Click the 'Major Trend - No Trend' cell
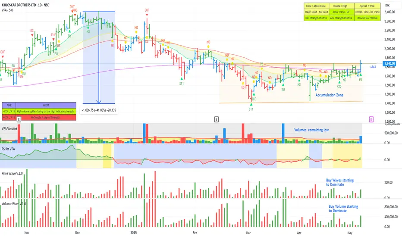 pos(316,12)
